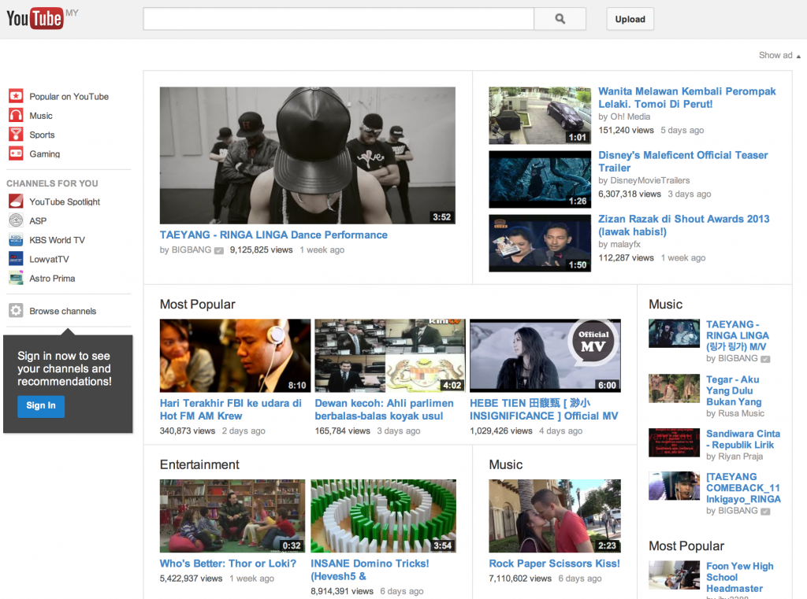Open the Sports category
Screen dimensions: 807x599
click(43, 135)
